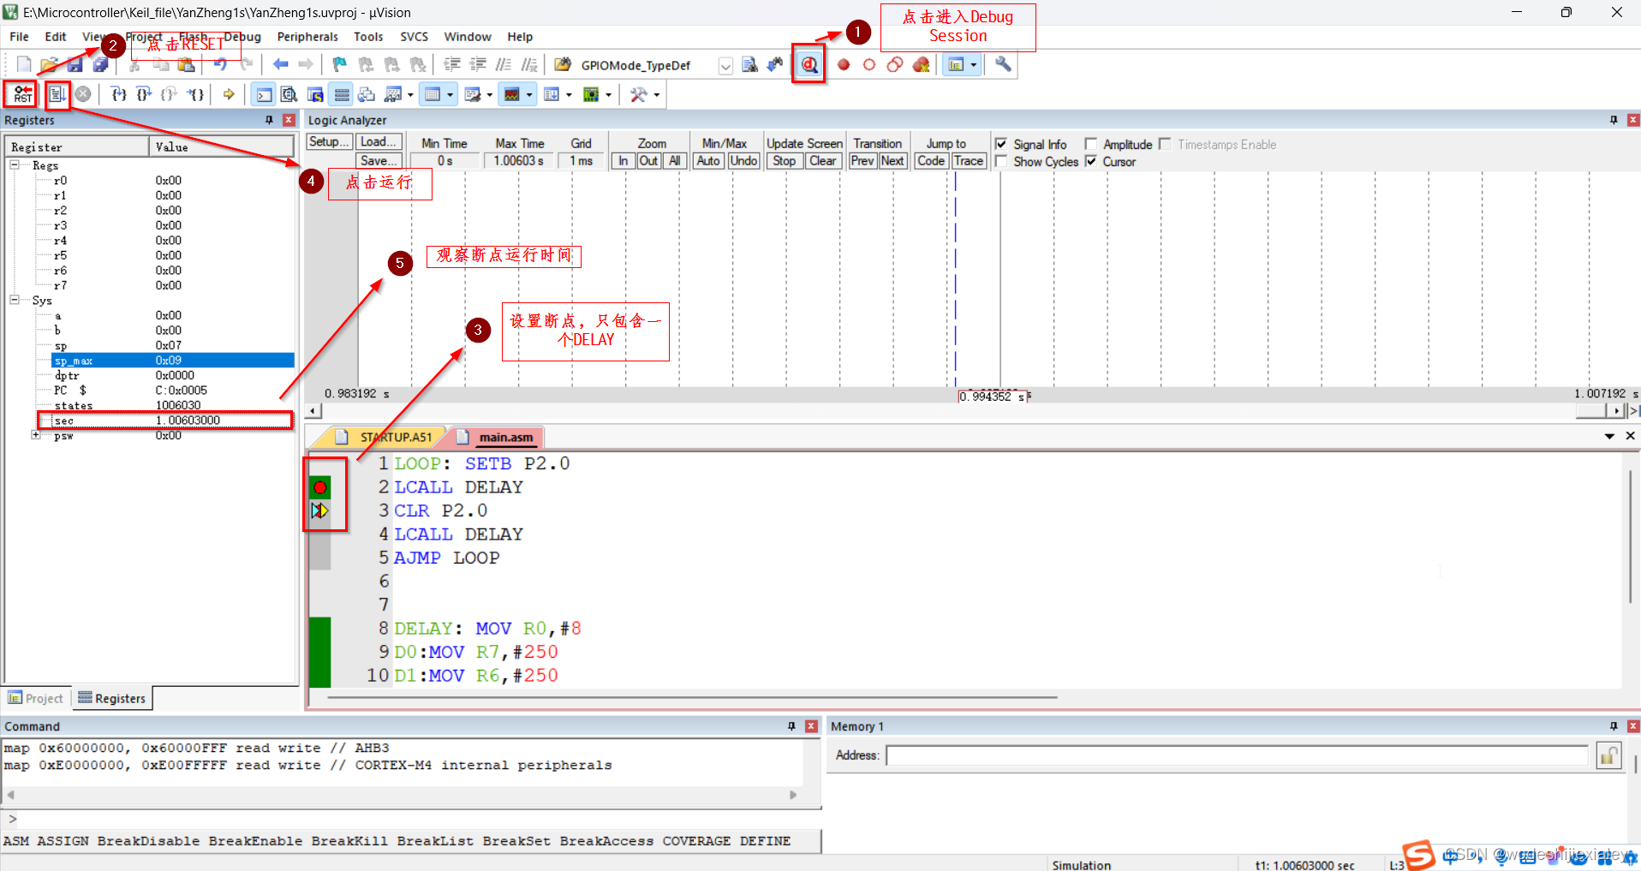Viewport: 1641px width, 871px height.
Task: Toggle the Amplitude checkbox
Action: 1091,144
